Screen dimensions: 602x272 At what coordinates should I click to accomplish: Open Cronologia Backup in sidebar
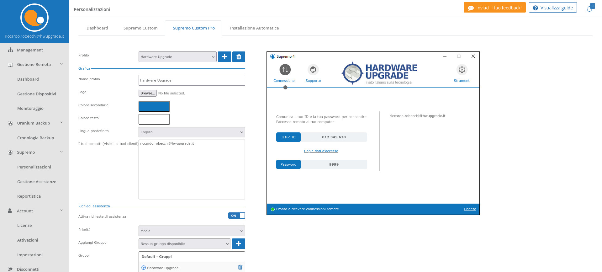36,138
